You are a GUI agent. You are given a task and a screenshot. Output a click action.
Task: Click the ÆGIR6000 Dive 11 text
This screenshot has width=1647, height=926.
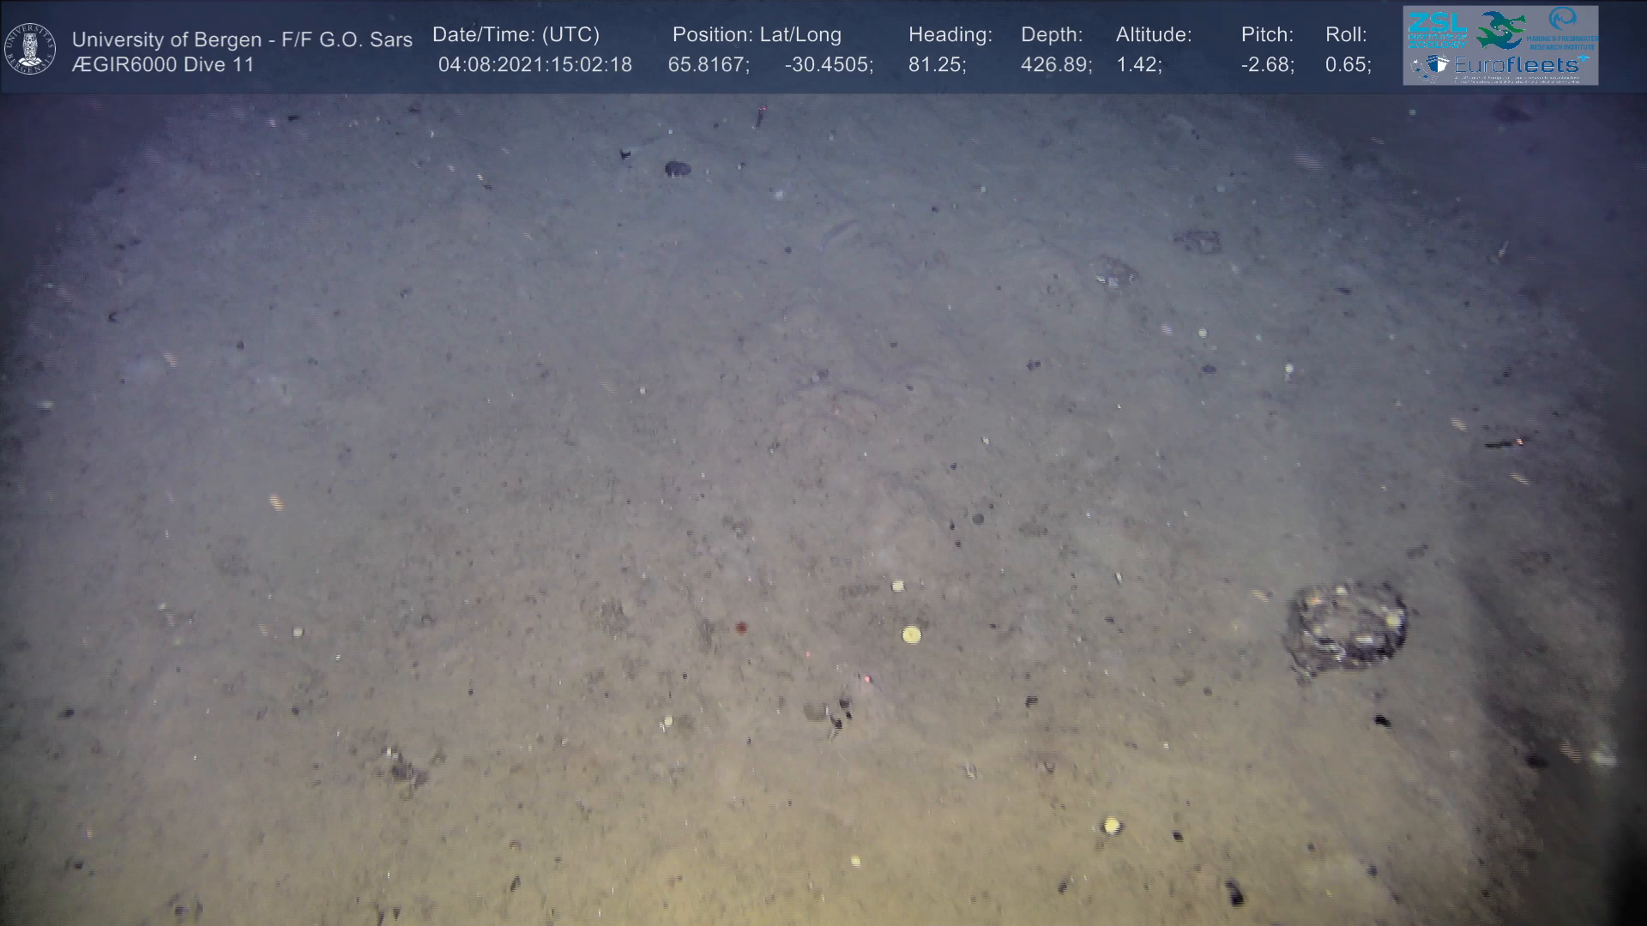(x=163, y=65)
